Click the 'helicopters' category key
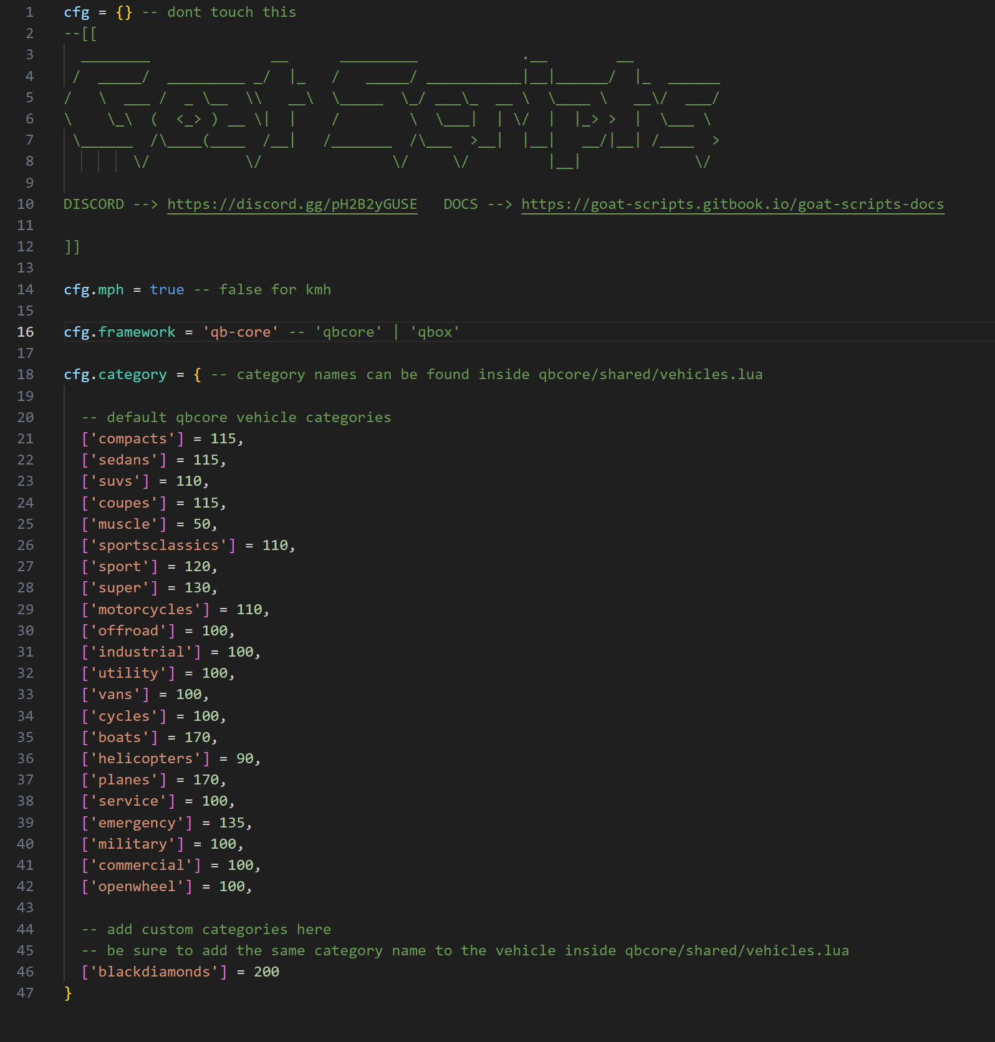 pyautogui.click(x=145, y=759)
